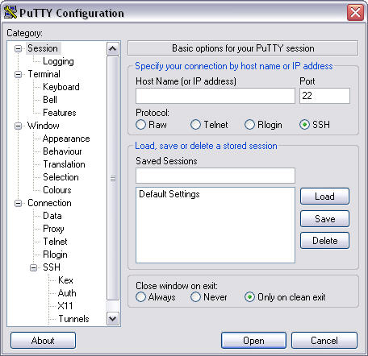Click the Save session button
This screenshot has width=368, height=356.
point(324,219)
